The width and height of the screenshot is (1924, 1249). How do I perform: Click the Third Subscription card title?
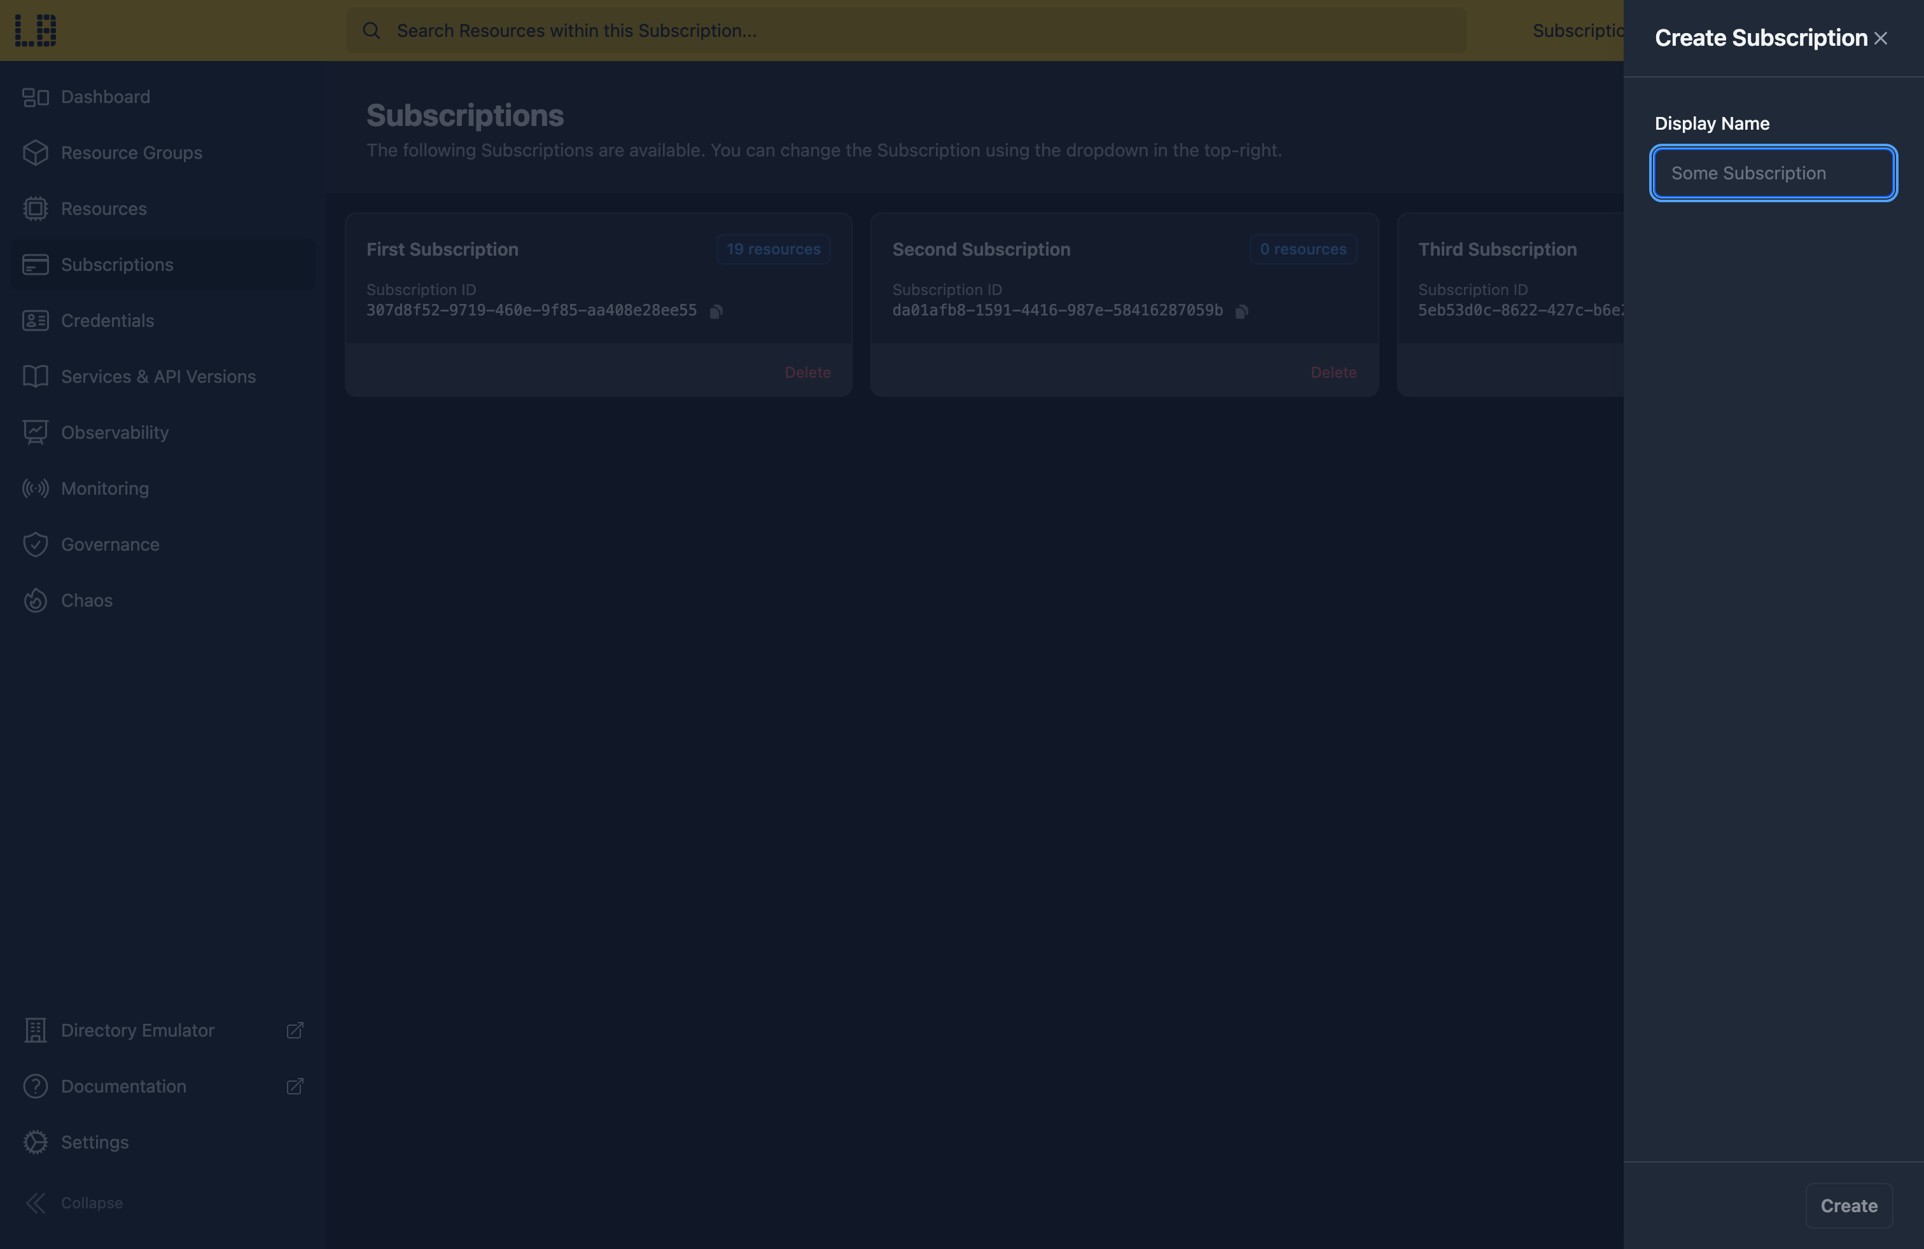(1497, 250)
